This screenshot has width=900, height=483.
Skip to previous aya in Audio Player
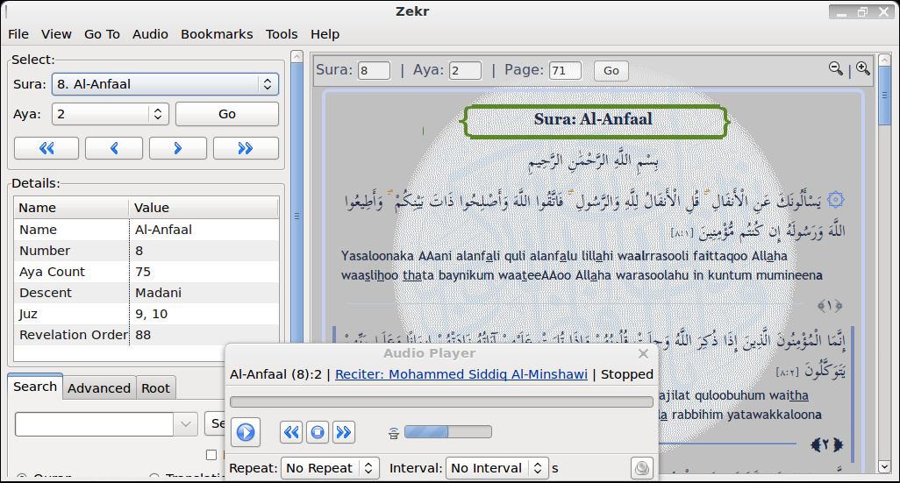point(291,432)
